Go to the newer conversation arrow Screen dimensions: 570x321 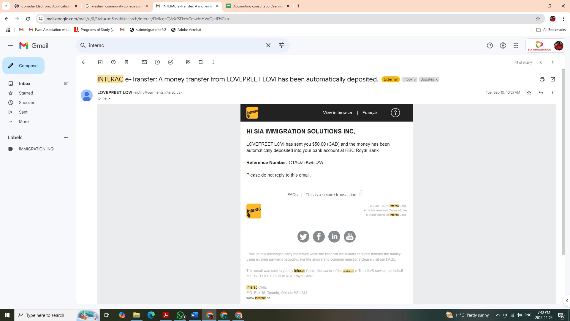coord(541,62)
